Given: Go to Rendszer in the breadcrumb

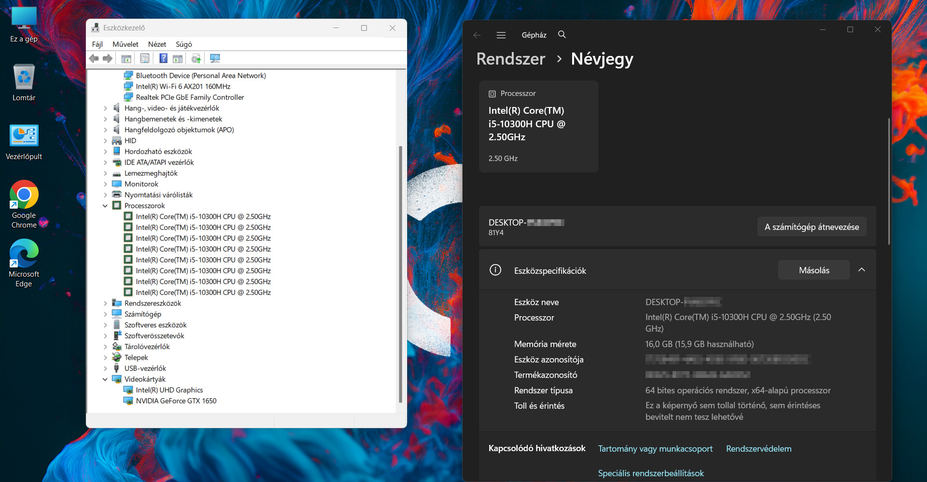Looking at the screenshot, I should click(511, 59).
